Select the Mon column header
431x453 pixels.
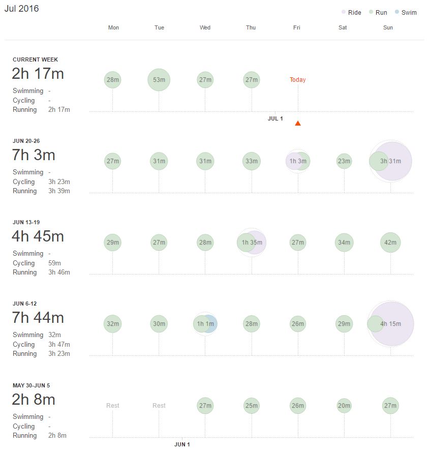pyautogui.click(x=113, y=27)
